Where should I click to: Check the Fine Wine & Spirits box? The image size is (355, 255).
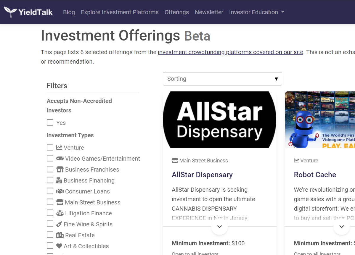point(50,224)
